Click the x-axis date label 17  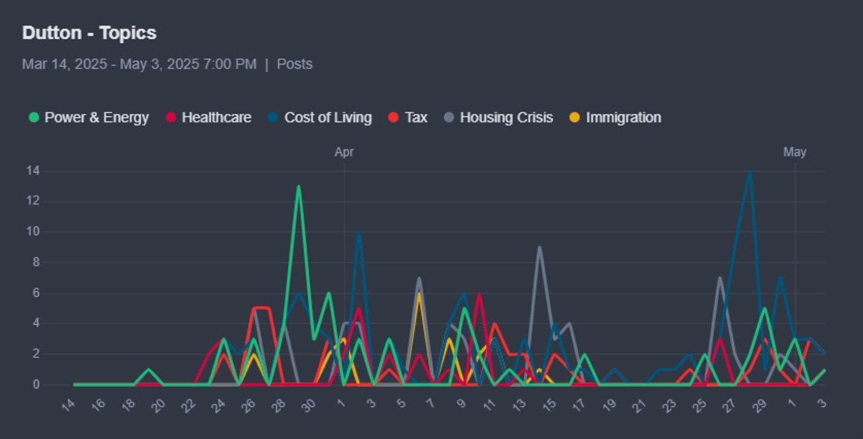click(x=579, y=405)
